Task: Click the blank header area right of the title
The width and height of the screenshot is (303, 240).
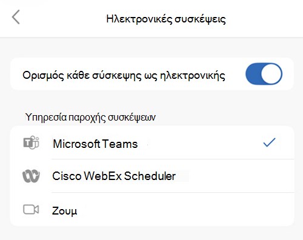Action: point(264,19)
